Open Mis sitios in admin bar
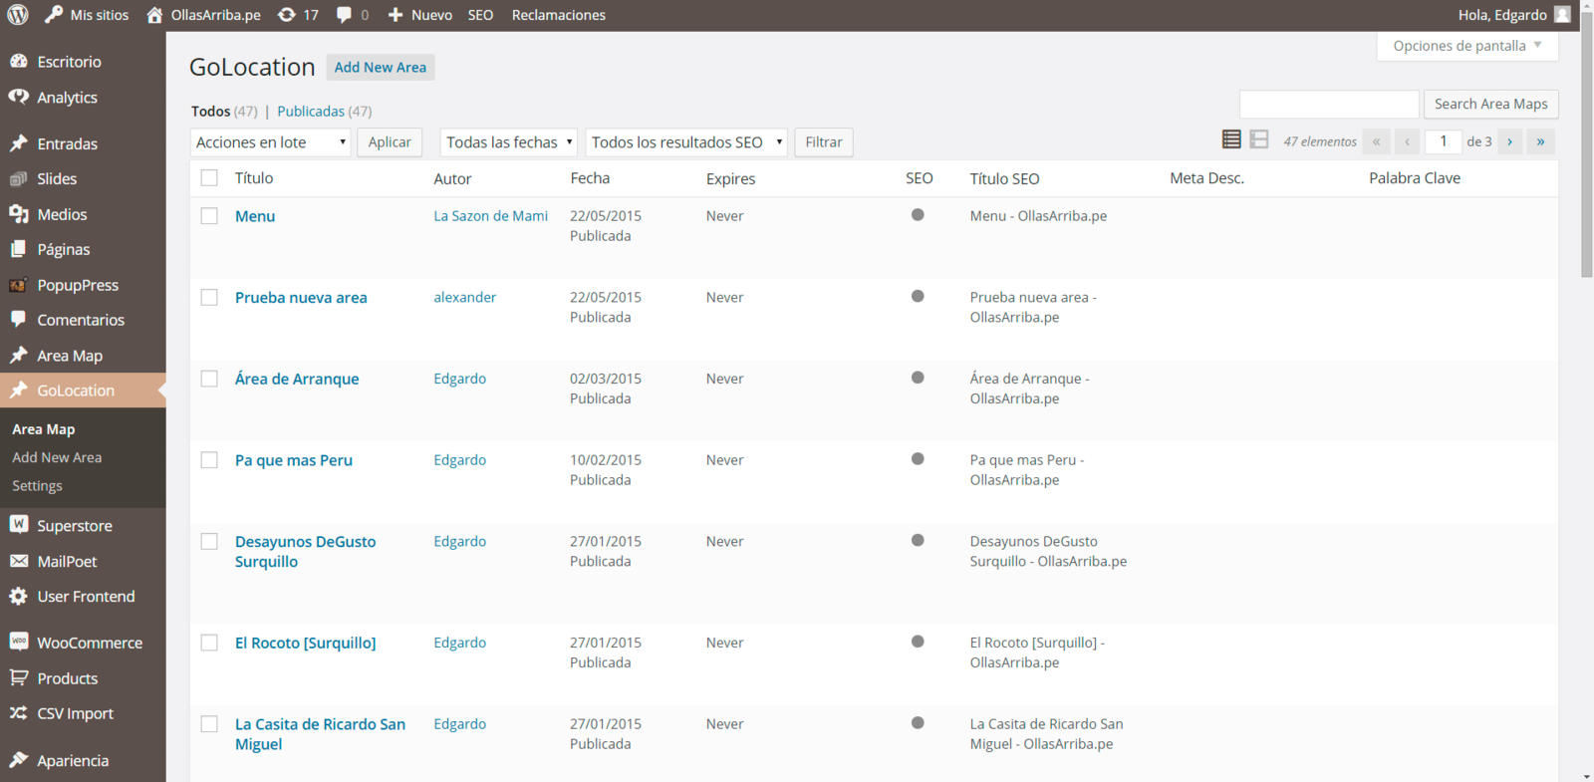Viewport: 1594px width, 782px height. pyautogui.click(x=87, y=15)
